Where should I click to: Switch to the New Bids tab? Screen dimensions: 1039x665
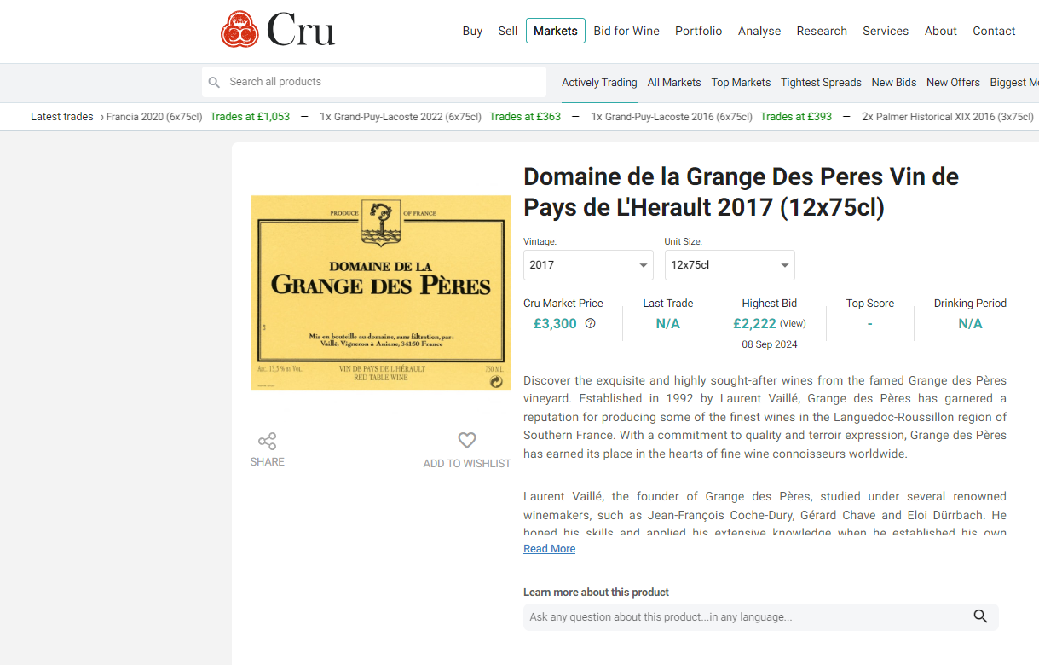click(894, 83)
